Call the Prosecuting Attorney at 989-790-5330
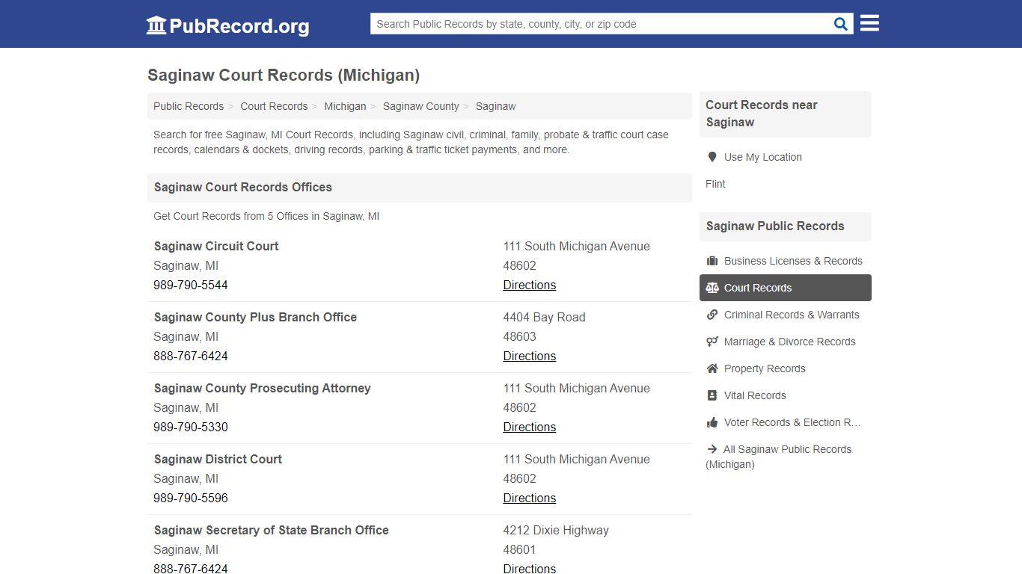Screen dimensions: 1022x574 tap(191, 427)
